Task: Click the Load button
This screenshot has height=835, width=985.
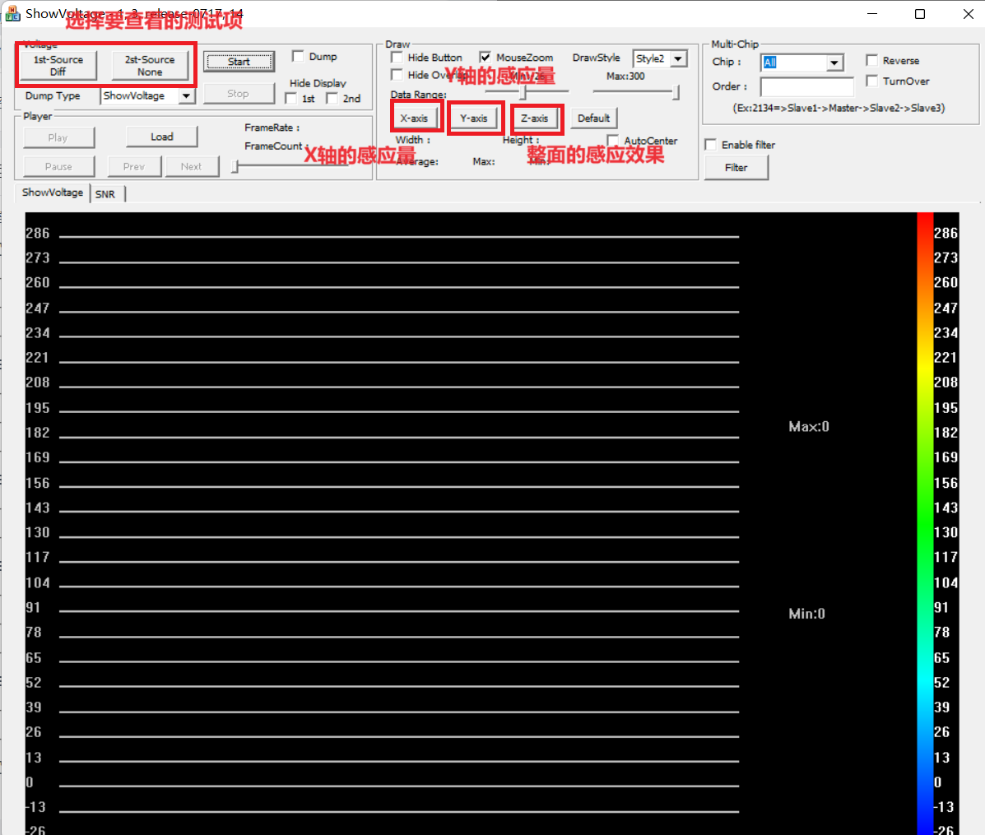Action: (x=162, y=137)
